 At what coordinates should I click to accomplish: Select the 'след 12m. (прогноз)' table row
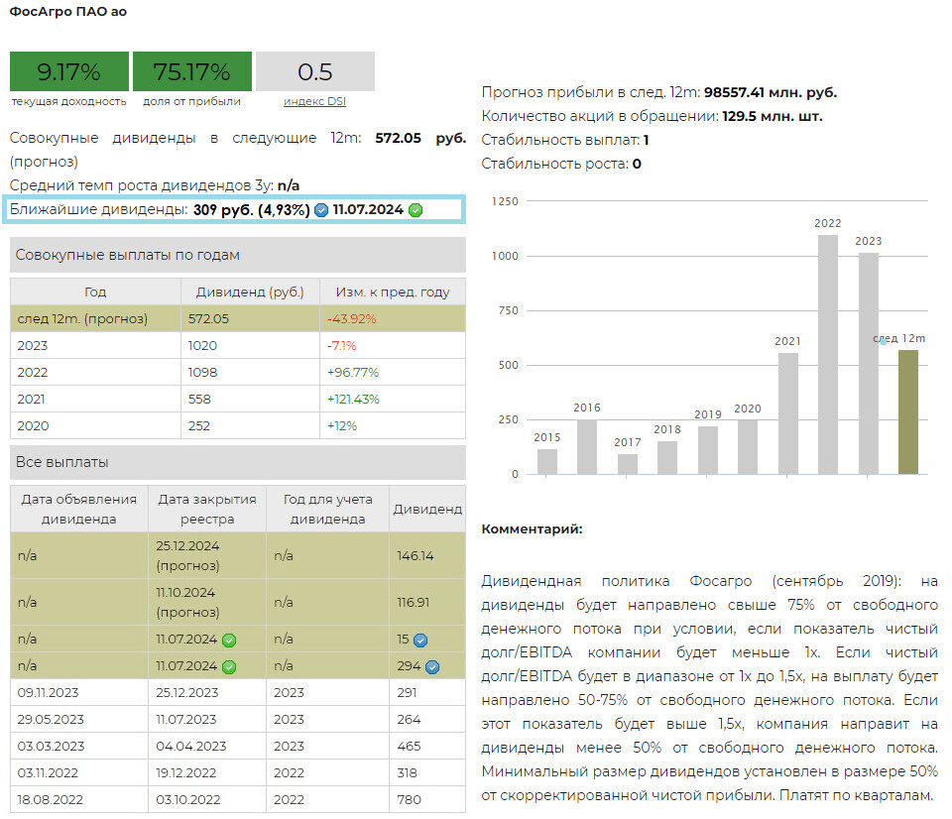point(237,318)
